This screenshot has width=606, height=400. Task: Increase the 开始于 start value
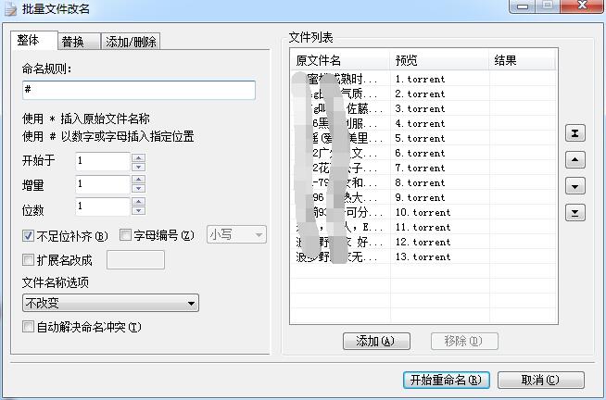[x=138, y=157]
